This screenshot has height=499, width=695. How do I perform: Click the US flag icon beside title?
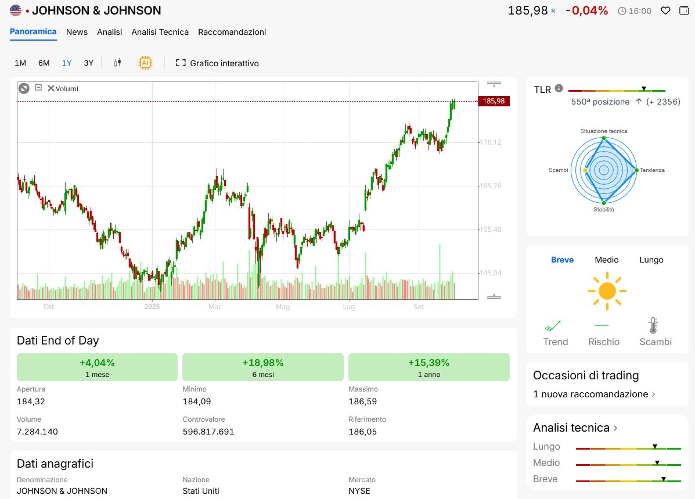click(16, 10)
